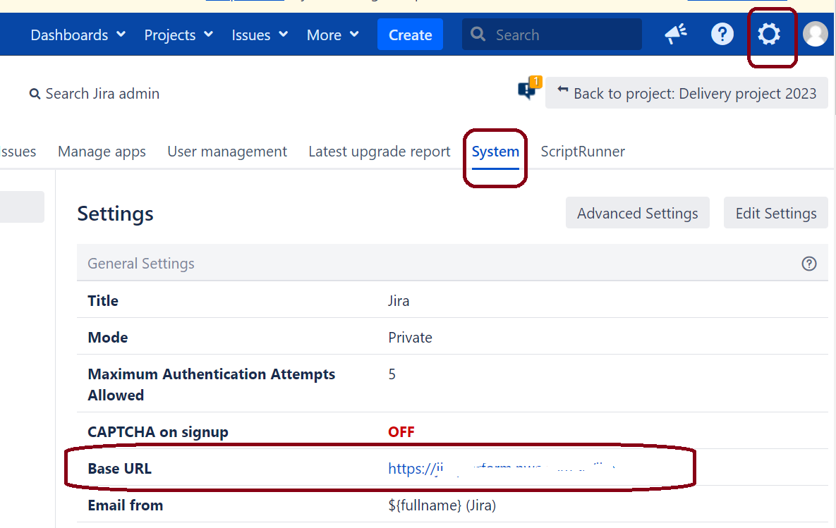Screen dimensions: 836x528
Task: Expand the More dropdown
Action: coord(332,35)
